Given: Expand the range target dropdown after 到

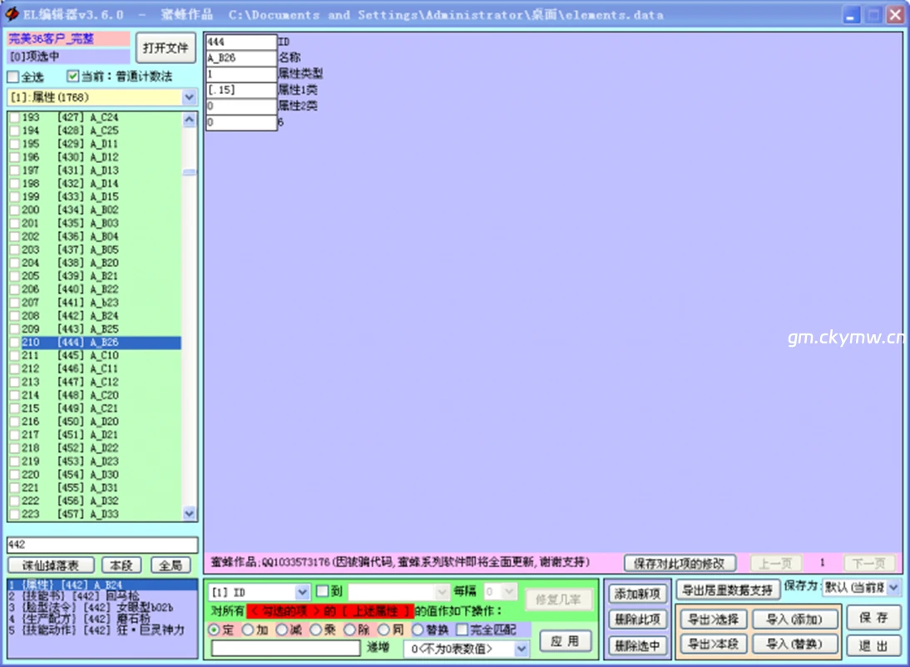Looking at the screenshot, I should tap(443, 592).
